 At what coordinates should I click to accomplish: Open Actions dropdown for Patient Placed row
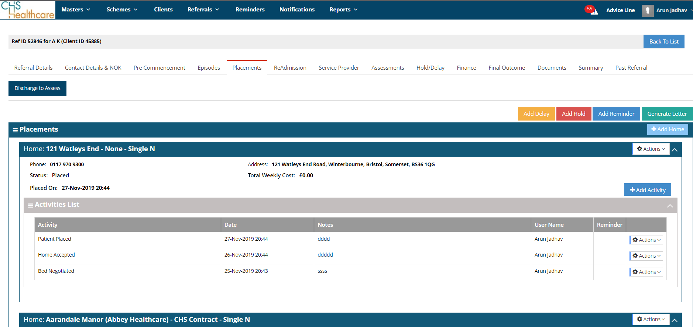[646, 240]
